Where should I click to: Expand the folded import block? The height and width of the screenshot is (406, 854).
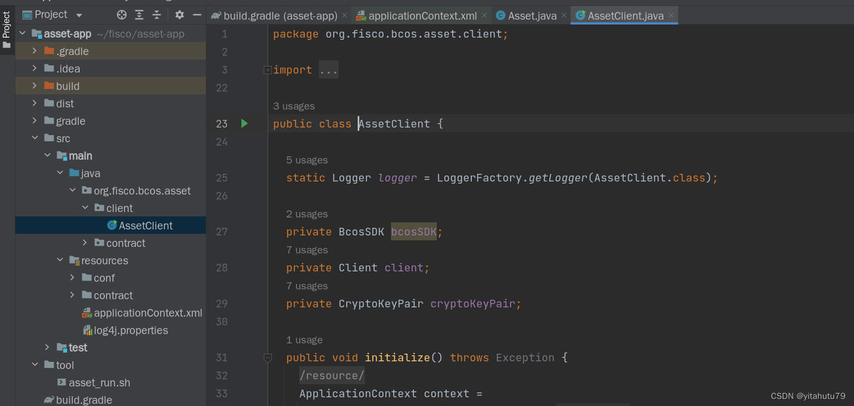click(x=268, y=70)
